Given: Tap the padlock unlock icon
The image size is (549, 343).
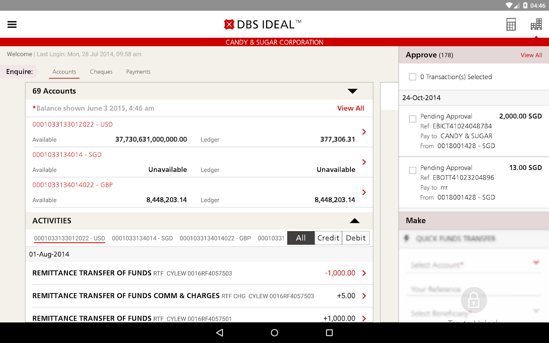Looking at the screenshot, I should [474, 300].
